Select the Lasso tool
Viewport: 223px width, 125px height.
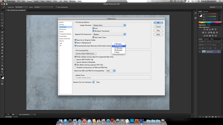click(2, 20)
